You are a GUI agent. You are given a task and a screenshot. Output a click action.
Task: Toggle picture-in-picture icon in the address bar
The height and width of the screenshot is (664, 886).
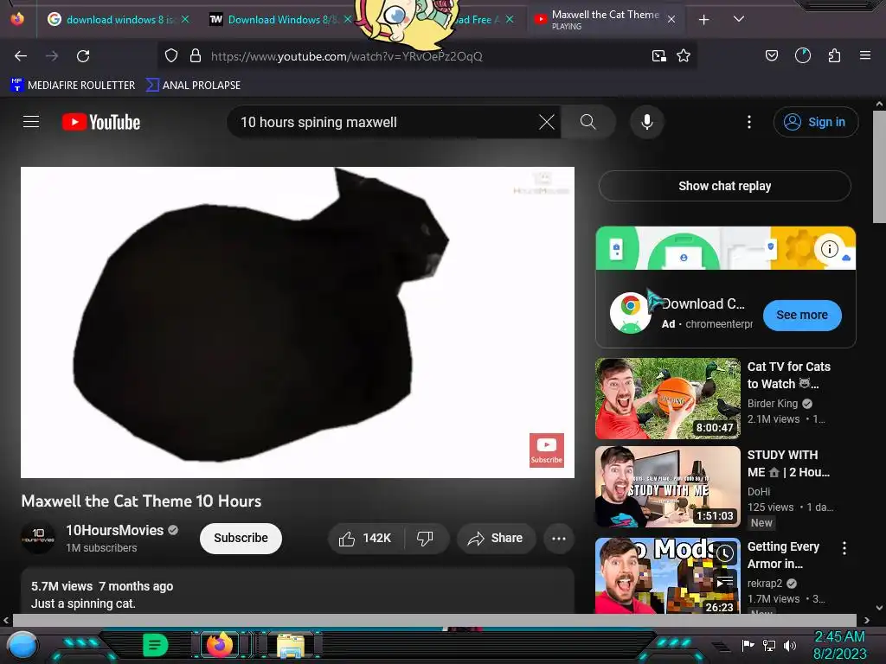tap(658, 56)
